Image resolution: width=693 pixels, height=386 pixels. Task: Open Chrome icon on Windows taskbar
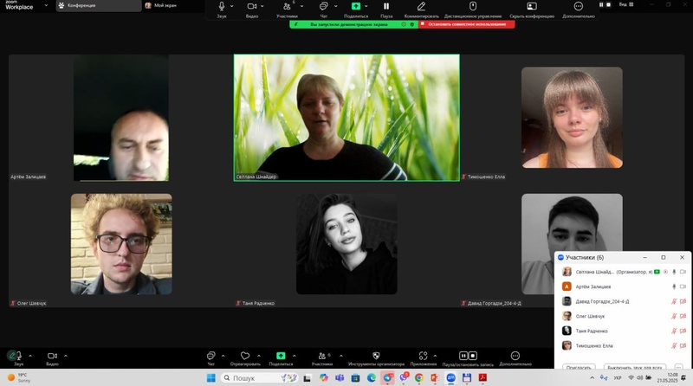coord(418,377)
